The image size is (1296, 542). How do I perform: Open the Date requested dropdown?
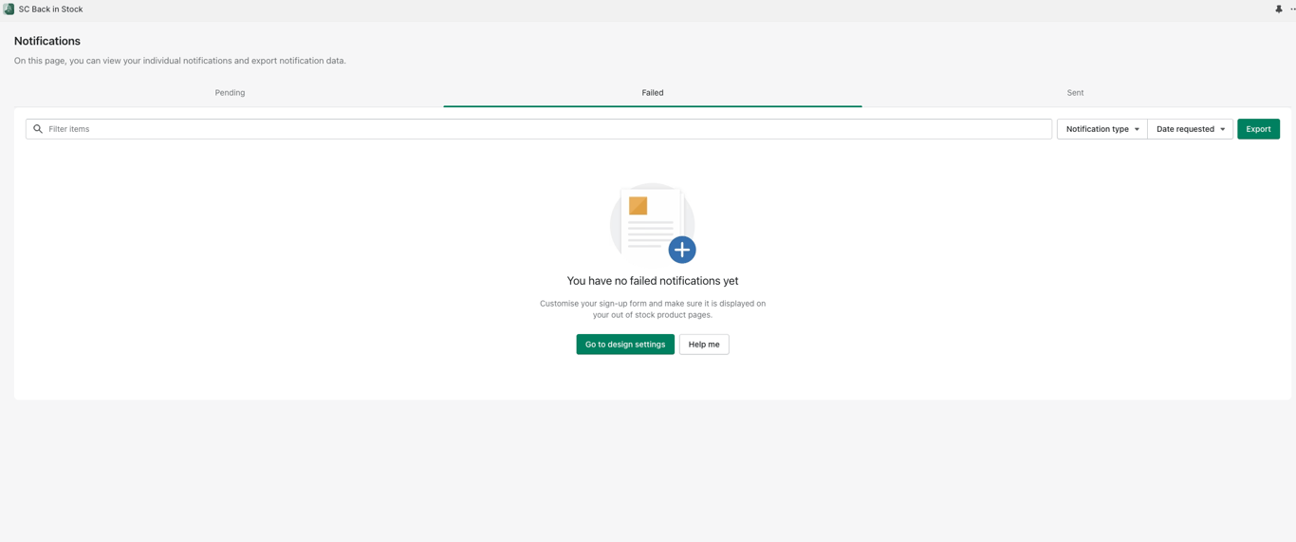(x=1190, y=129)
